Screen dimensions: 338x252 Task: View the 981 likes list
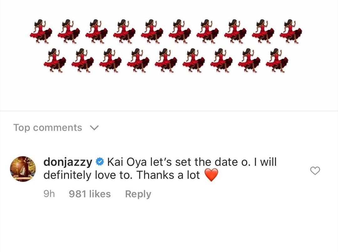point(90,194)
